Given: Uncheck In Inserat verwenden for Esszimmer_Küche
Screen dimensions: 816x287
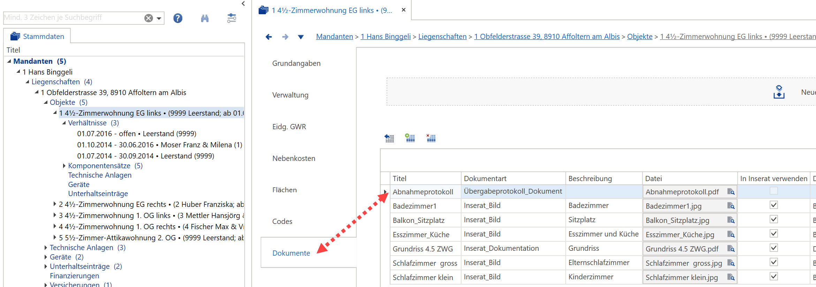Looking at the screenshot, I should click(x=774, y=233).
